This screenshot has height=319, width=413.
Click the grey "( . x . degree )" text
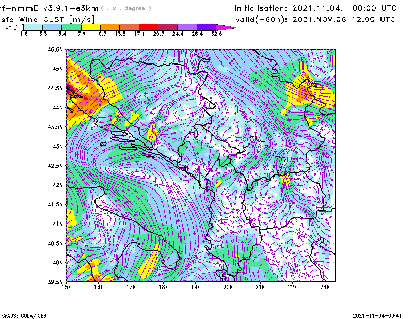pos(126,8)
